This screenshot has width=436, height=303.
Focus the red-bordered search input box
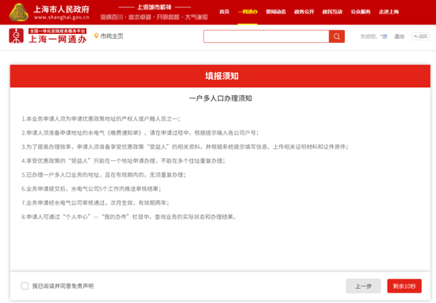point(266,36)
